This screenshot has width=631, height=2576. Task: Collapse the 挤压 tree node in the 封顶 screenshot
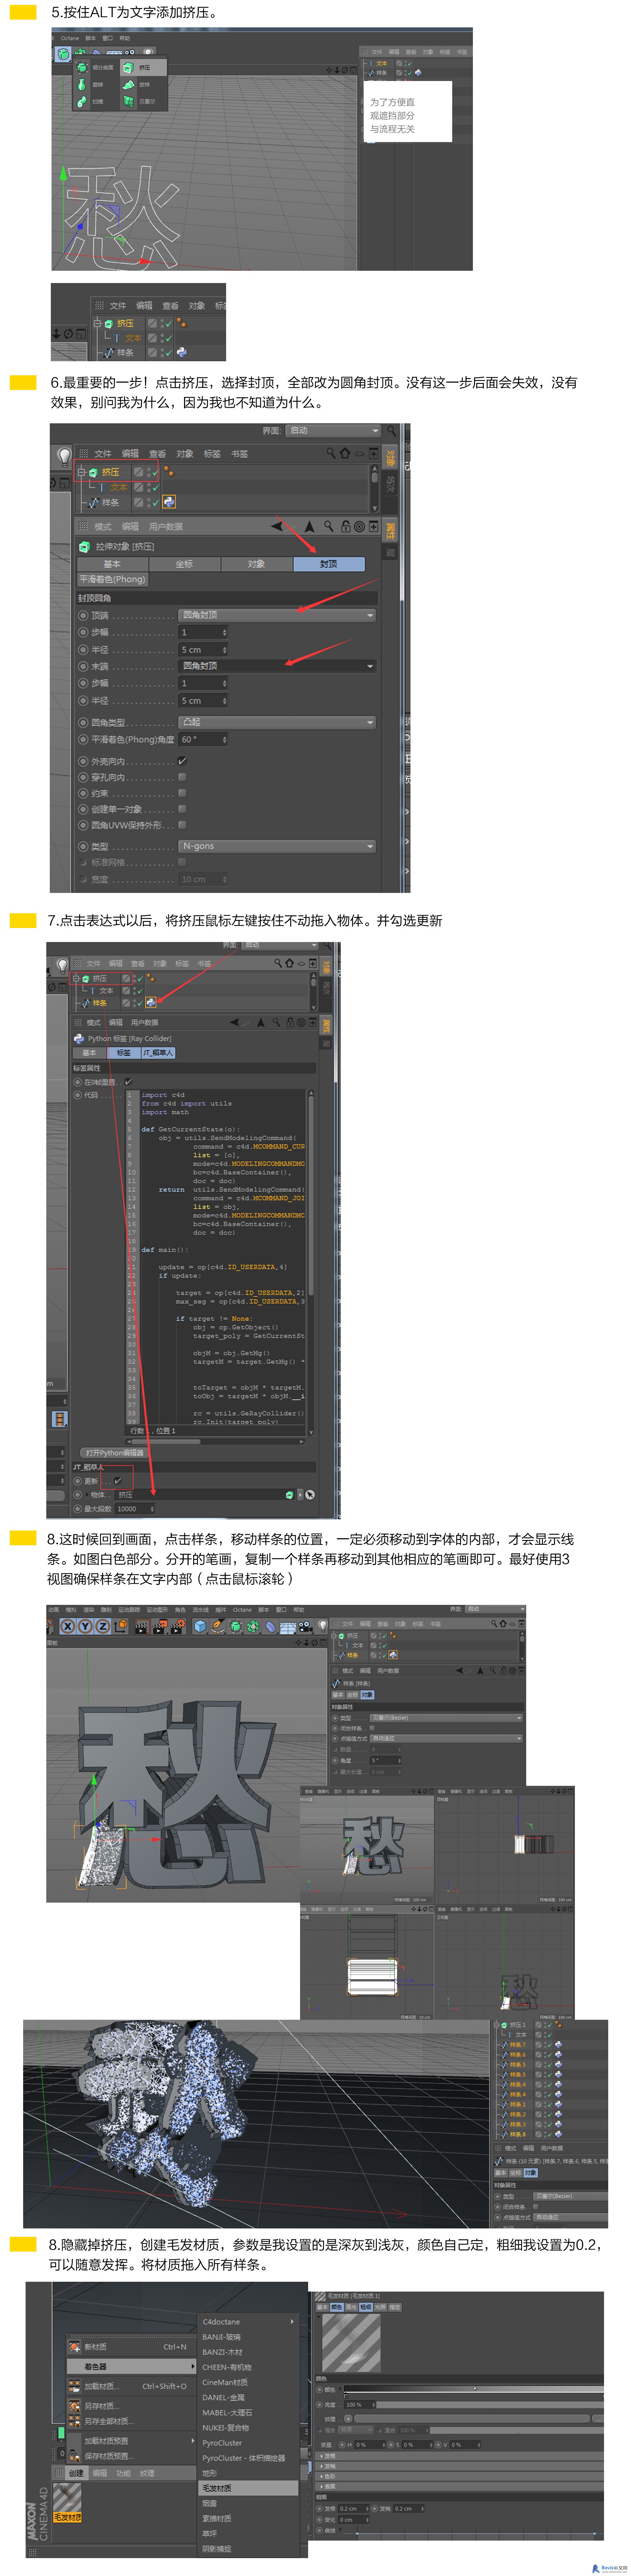coord(82,472)
